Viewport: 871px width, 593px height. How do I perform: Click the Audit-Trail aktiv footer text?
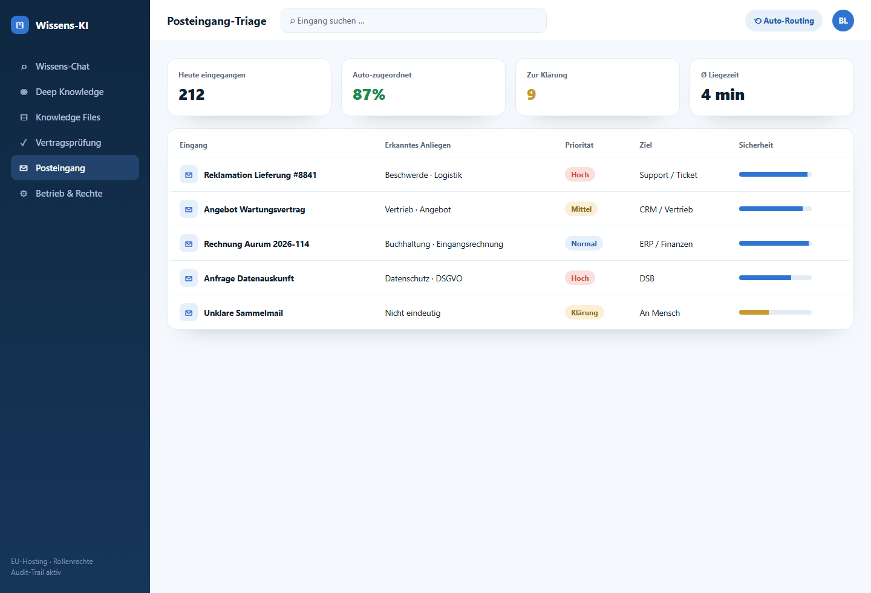[x=36, y=572]
